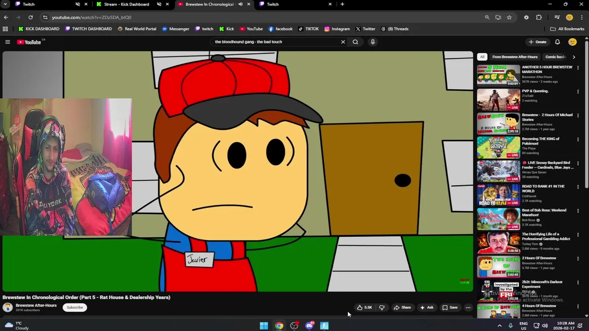Open the KICK DASHBOARD bookmark
The image size is (589, 331).
click(x=39, y=29)
